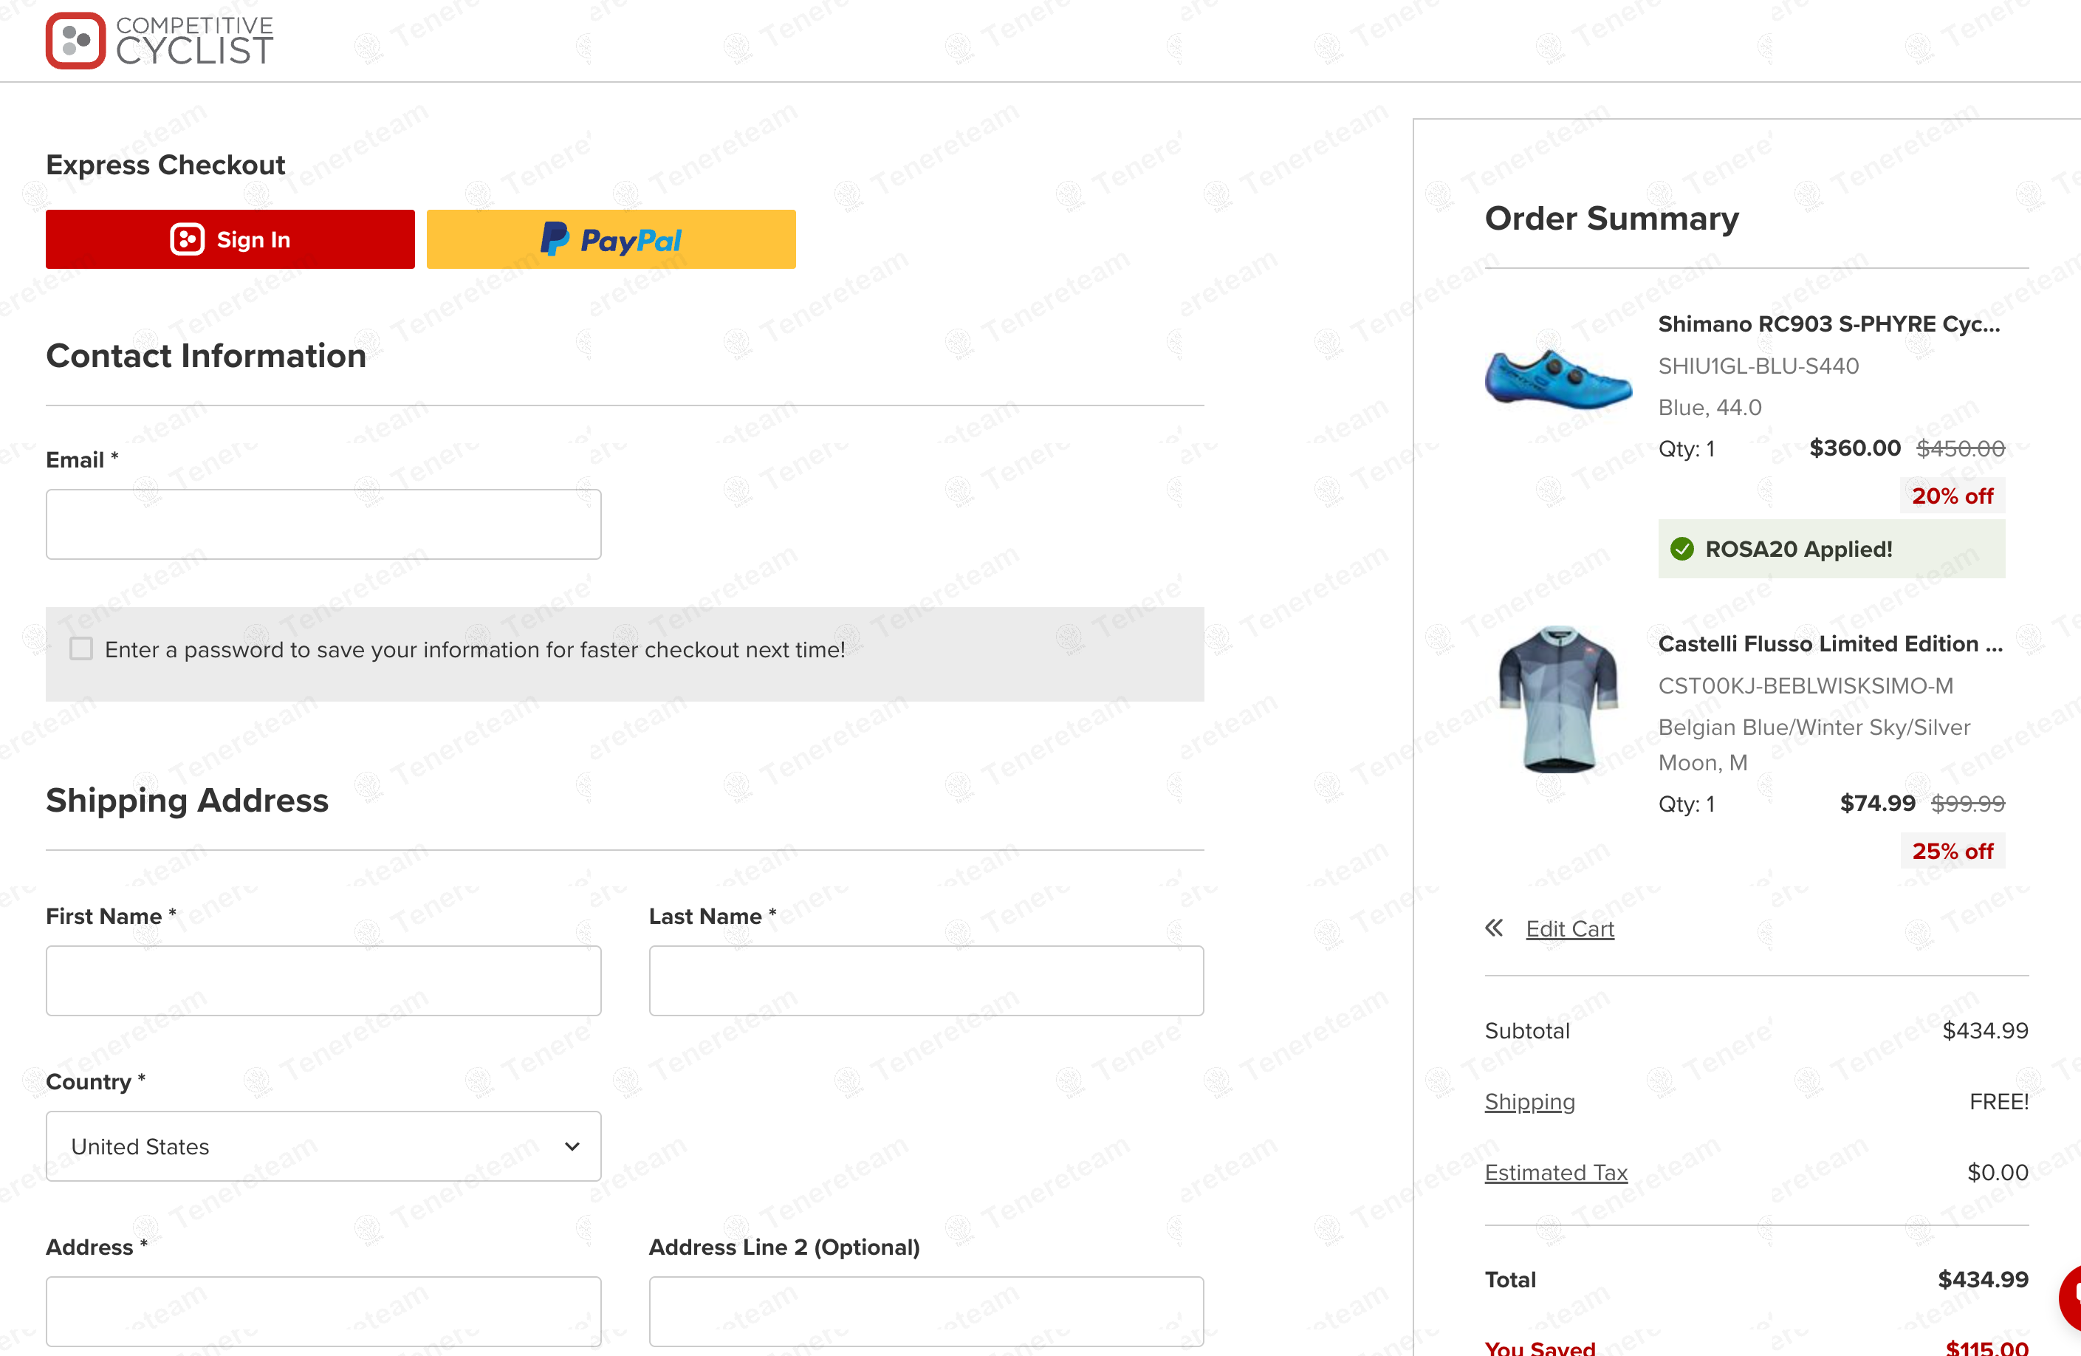The image size is (2081, 1356).
Task: Click the Estimated Tax link
Action: click(1555, 1172)
